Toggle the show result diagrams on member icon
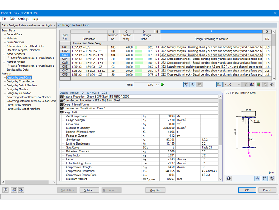 (193, 85)
